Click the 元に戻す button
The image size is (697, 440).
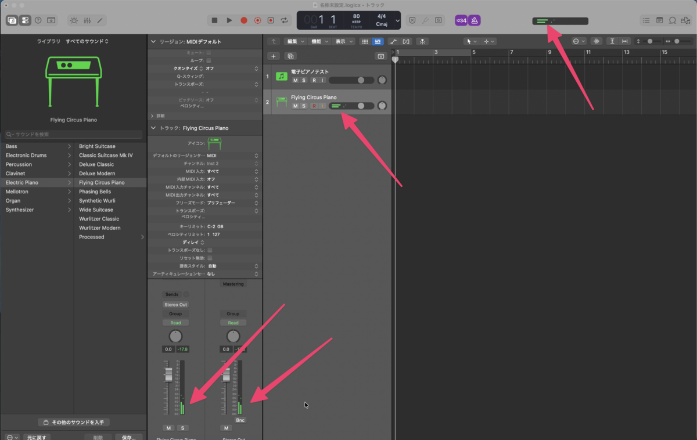pyautogui.click(x=38, y=437)
